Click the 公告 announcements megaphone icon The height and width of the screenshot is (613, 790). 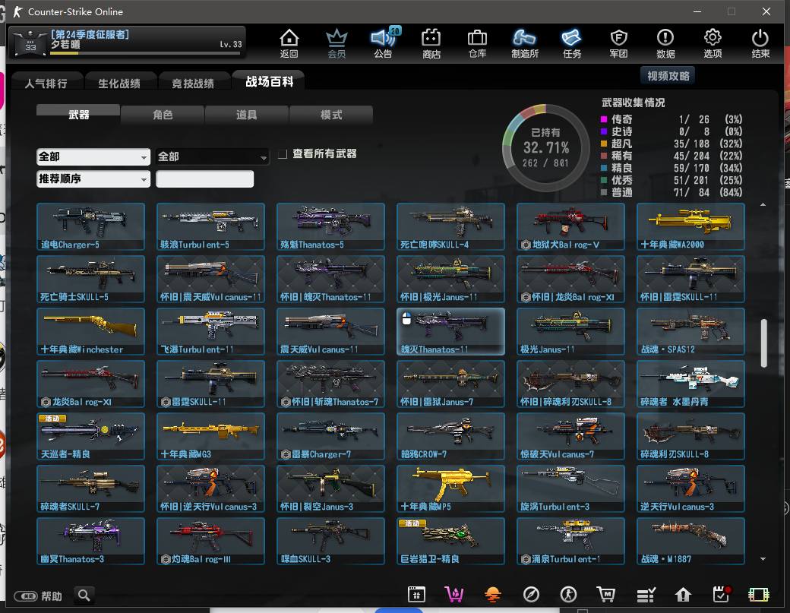point(383,43)
